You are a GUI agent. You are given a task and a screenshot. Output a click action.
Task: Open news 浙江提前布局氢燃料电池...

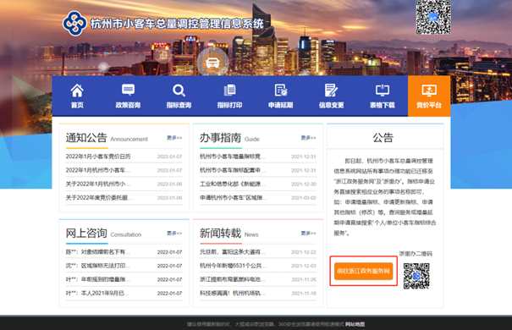(233, 279)
